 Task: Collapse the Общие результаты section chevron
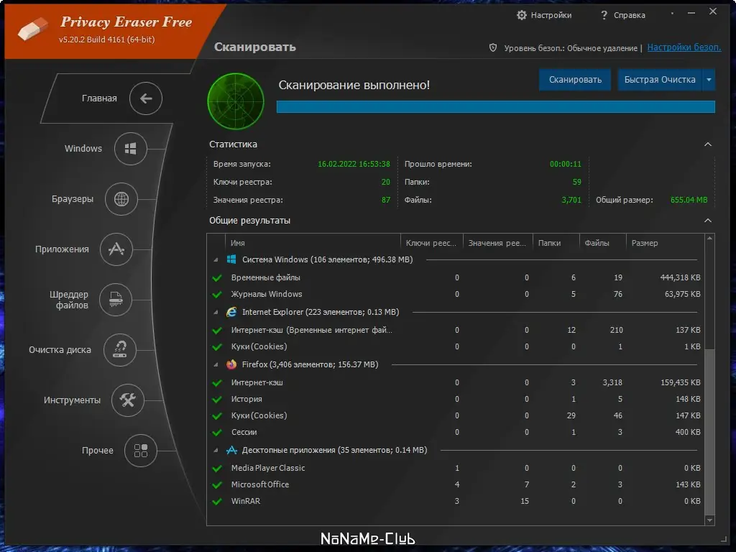708,220
